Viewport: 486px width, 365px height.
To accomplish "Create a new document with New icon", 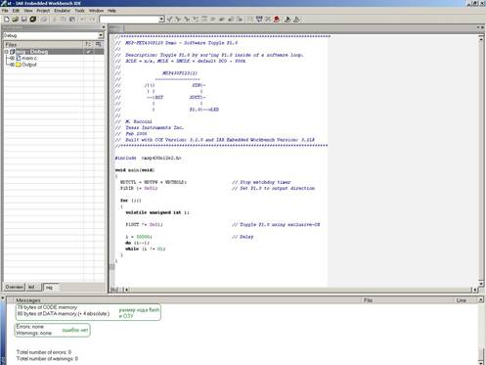I will pos(6,20).
